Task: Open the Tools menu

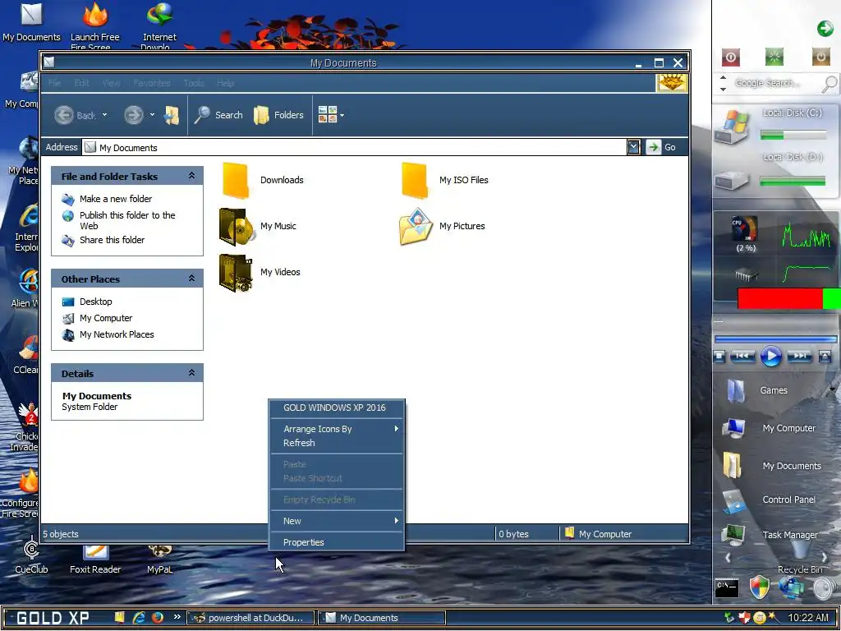Action: click(x=194, y=83)
